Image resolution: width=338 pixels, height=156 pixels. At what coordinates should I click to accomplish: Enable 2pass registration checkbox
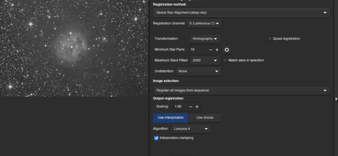point(270,39)
